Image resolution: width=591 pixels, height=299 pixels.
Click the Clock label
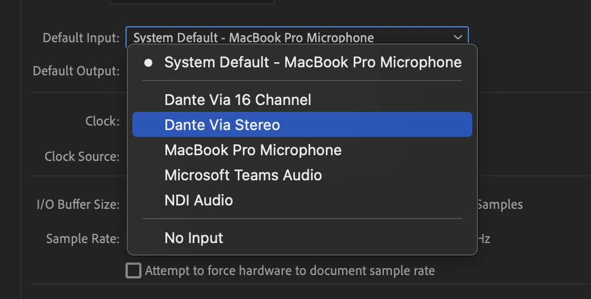102,121
